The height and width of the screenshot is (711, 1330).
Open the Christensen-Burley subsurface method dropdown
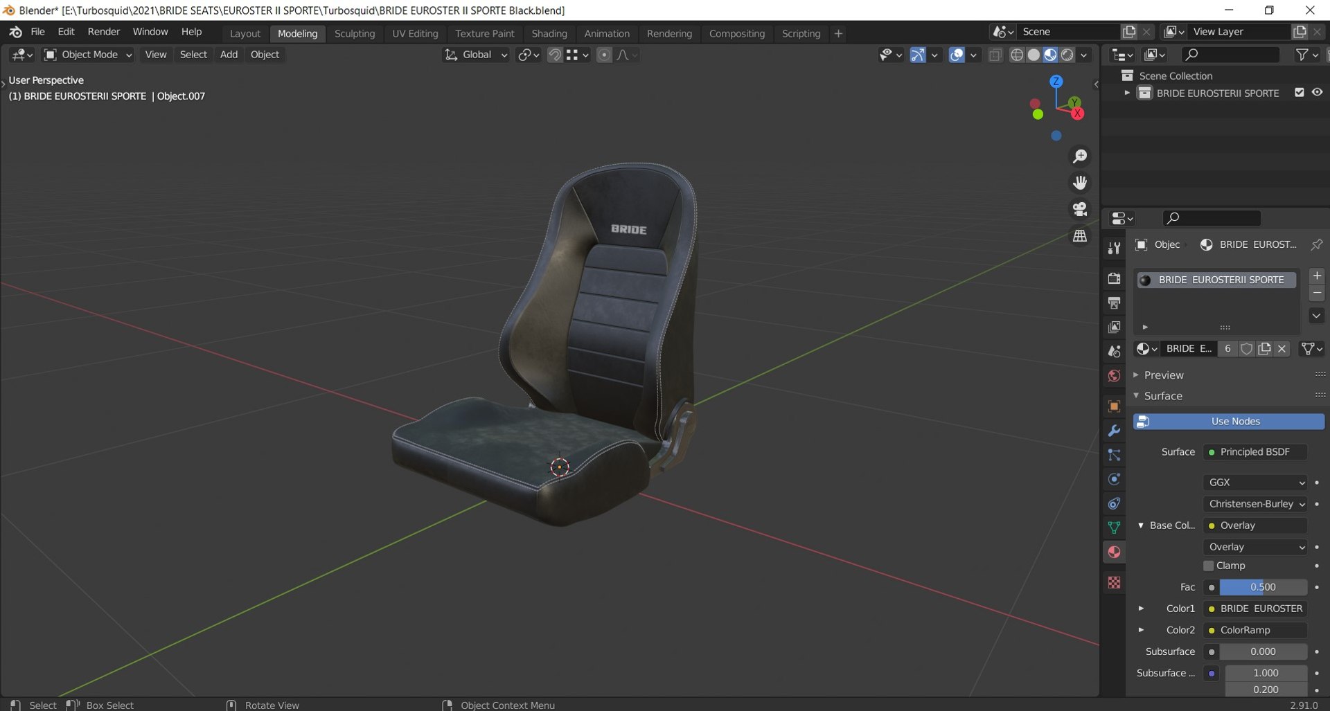pos(1255,504)
